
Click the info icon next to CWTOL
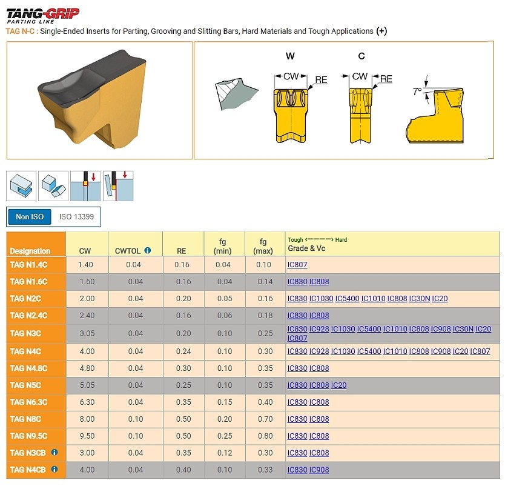pos(148,250)
